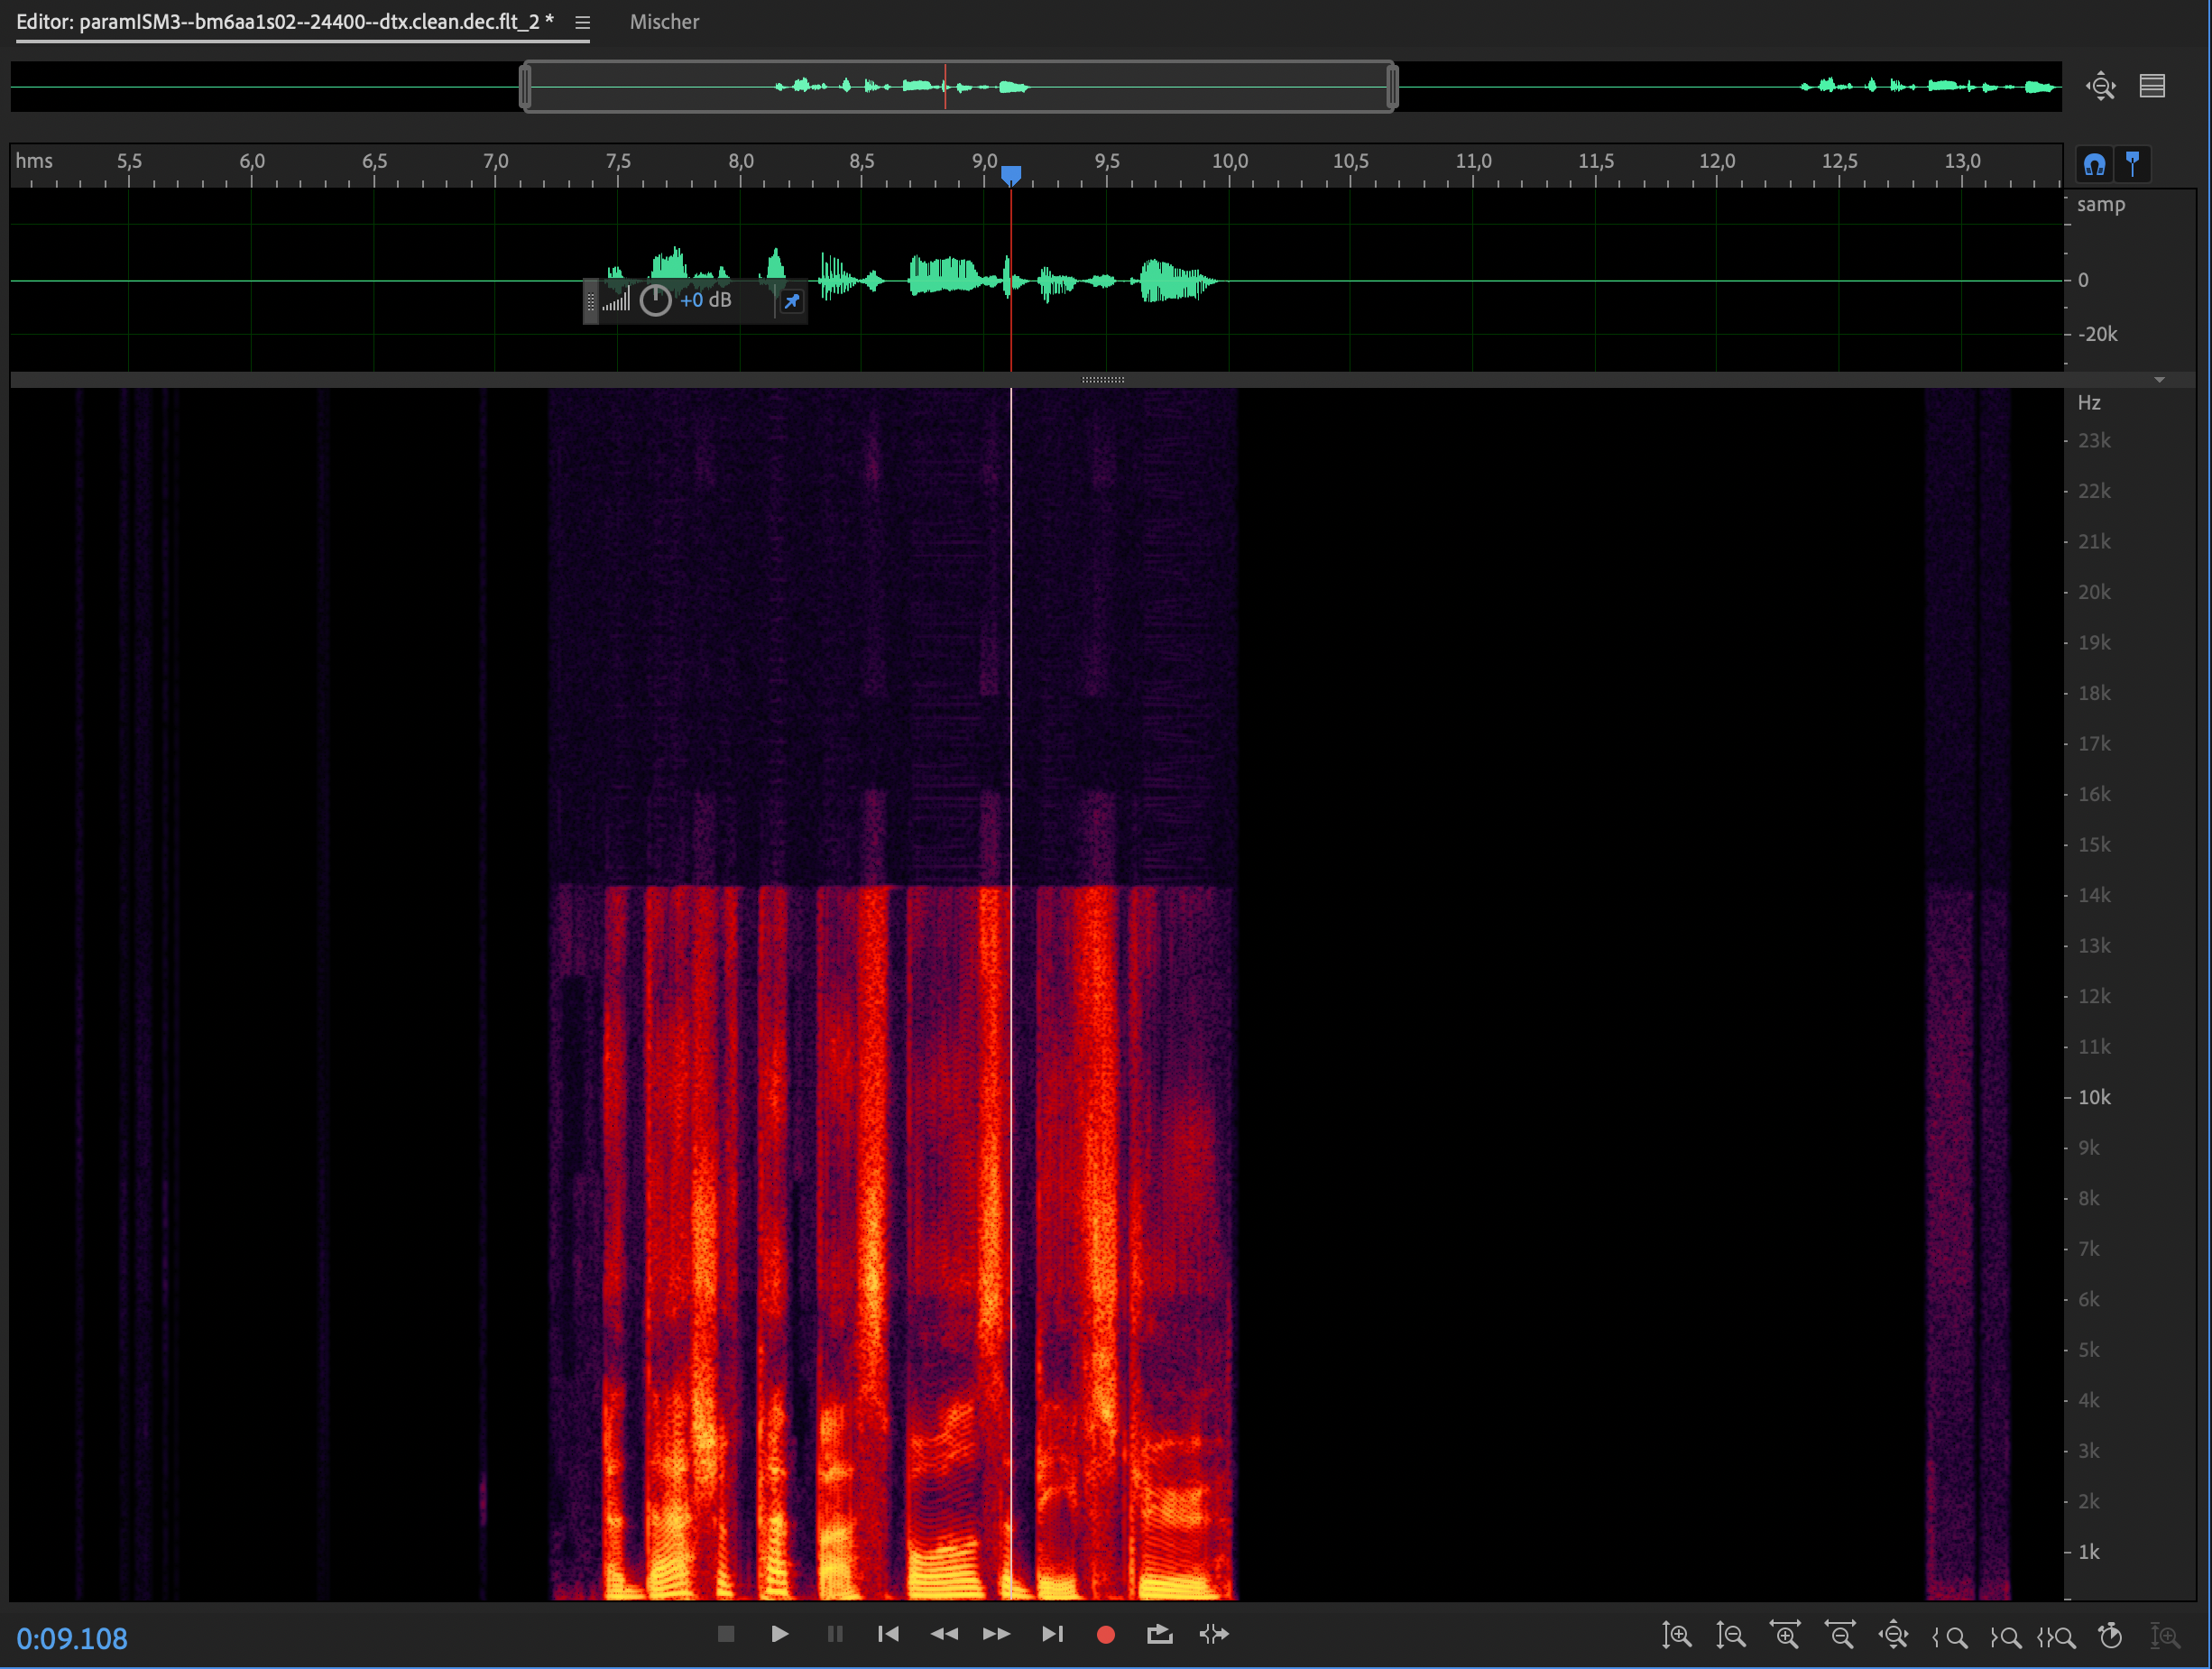
Task: Click the waveform/spectrogram divider grip handle
Action: pyautogui.click(x=1103, y=380)
